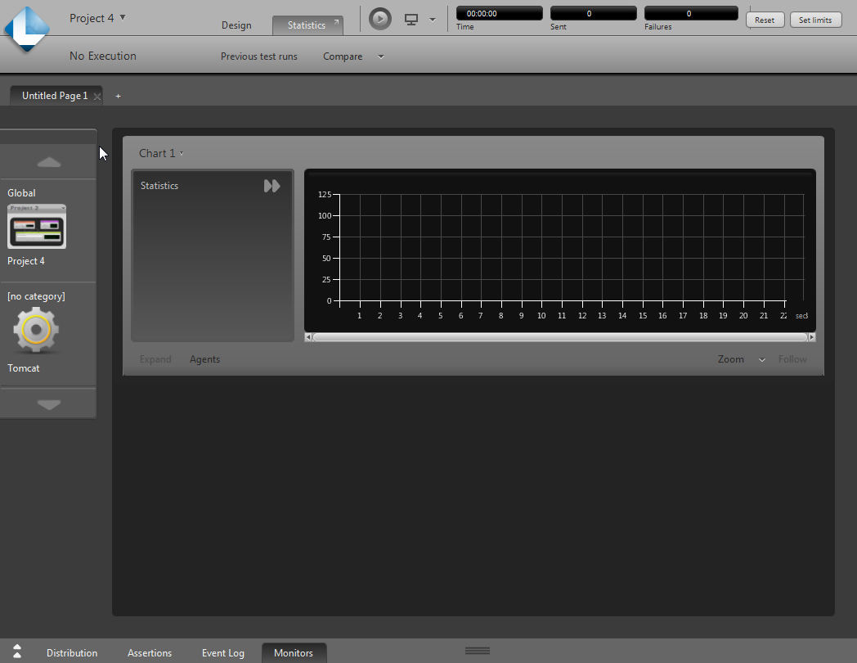Expand the bottom panel arrow icon

point(17,652)
